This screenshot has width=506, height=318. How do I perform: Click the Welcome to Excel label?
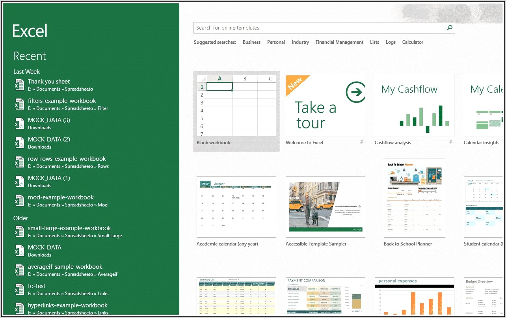tap(304, 143)
